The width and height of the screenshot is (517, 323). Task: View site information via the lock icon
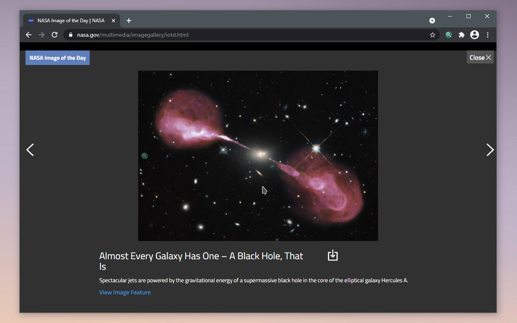70,35
